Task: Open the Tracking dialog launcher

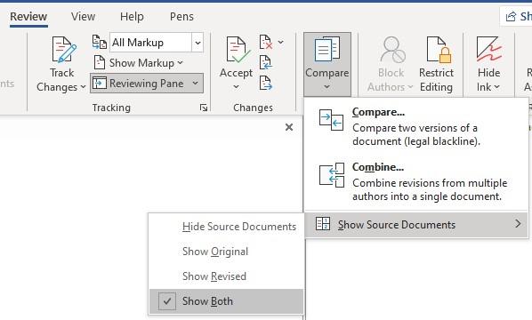Action: [x=204, y=108]
